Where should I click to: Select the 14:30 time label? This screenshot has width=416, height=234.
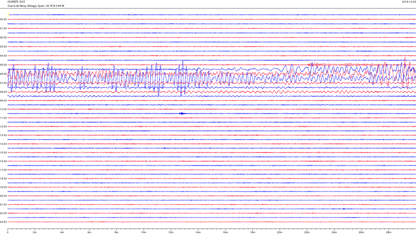[3, 144]
